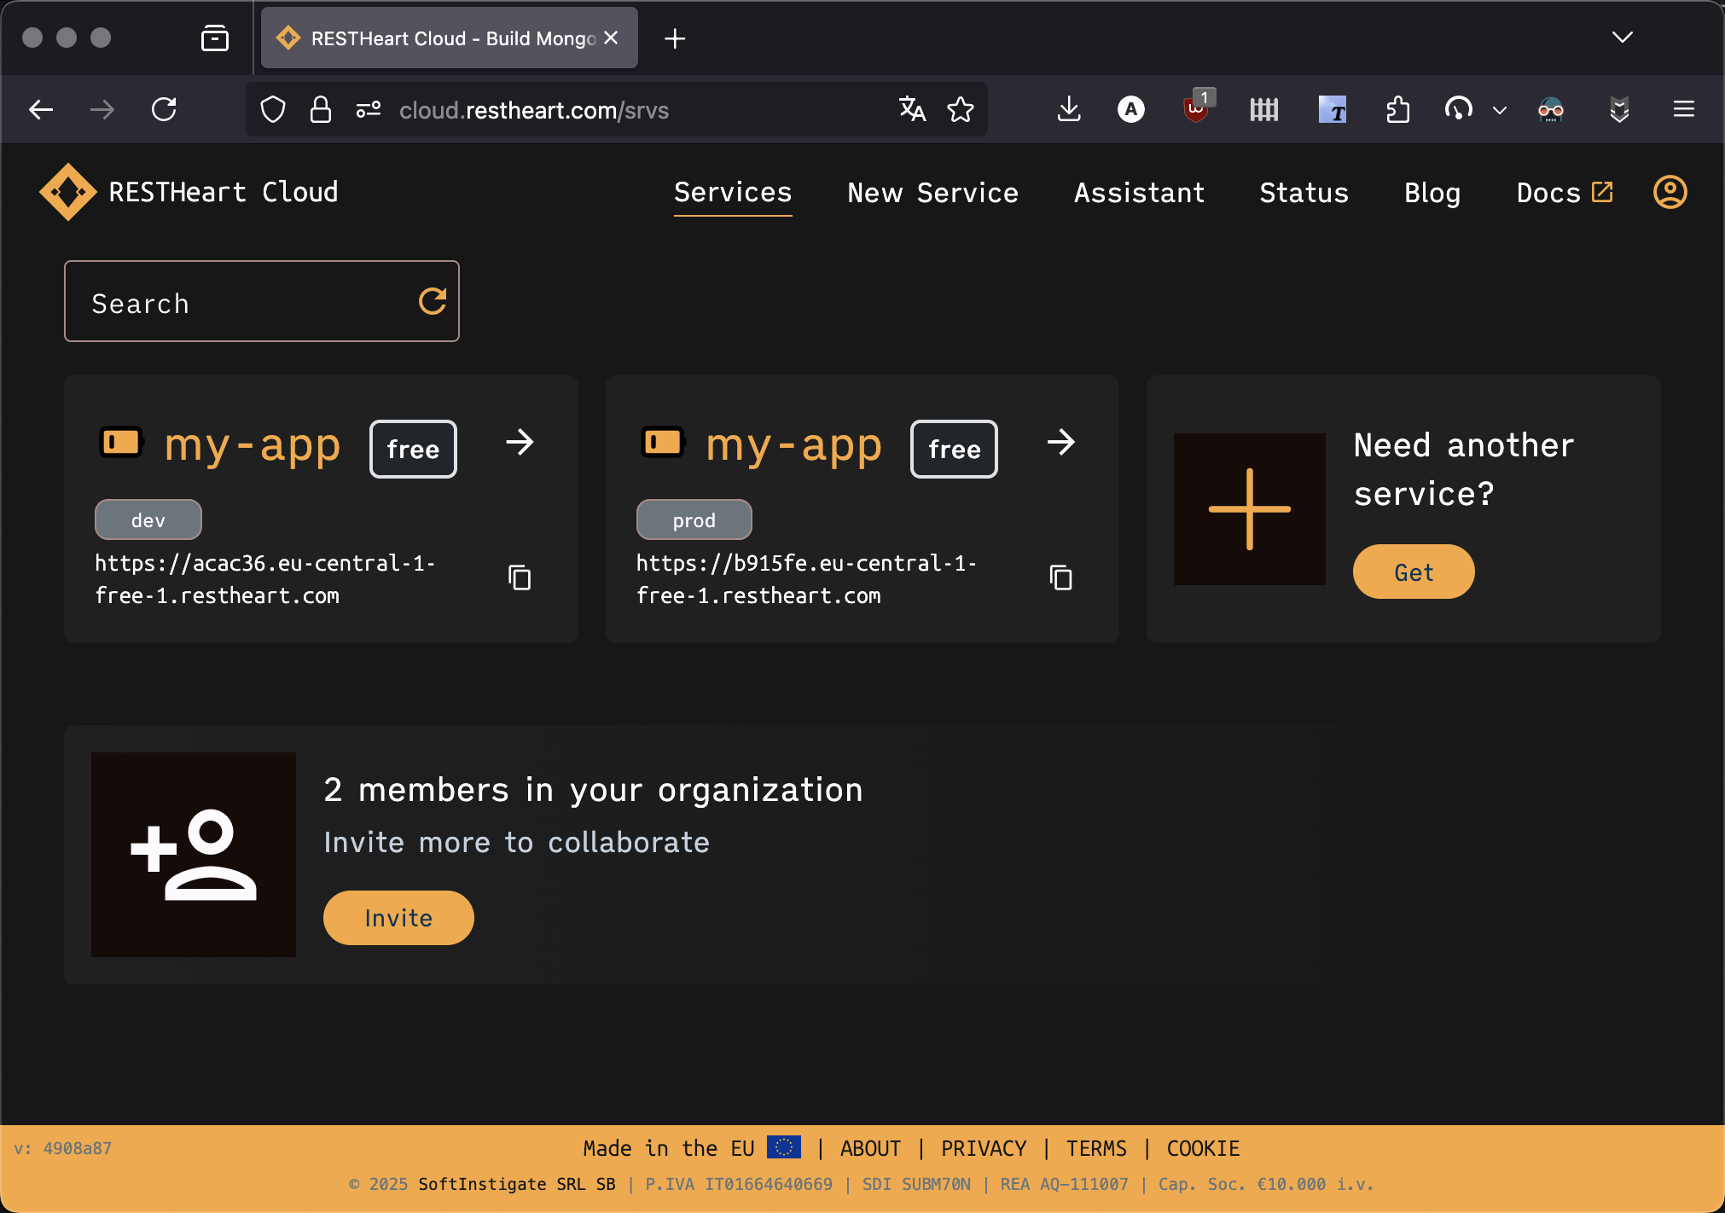Bookmark the page with the star icon

(x=961, y=109)
